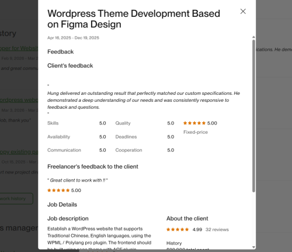Click the 'Communication' rating label
The height and width of the screenshot is (252, 292).
pos(64,150)
